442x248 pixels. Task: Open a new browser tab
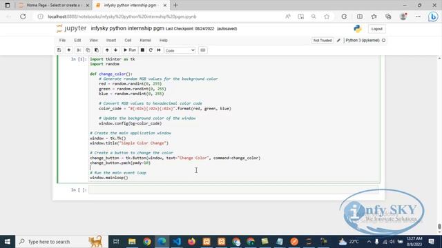(x=175, y=5)
